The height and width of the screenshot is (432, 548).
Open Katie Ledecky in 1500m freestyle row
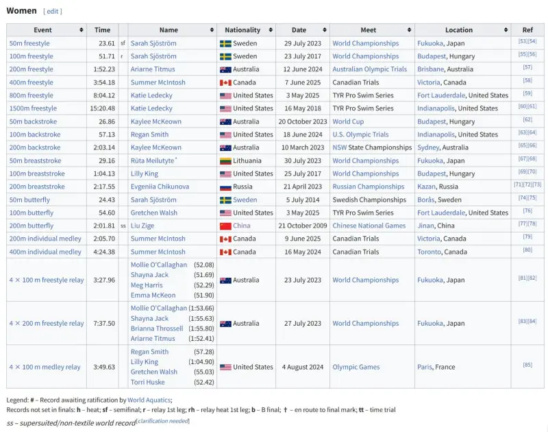pyautogui.click(x=151, y=108)
